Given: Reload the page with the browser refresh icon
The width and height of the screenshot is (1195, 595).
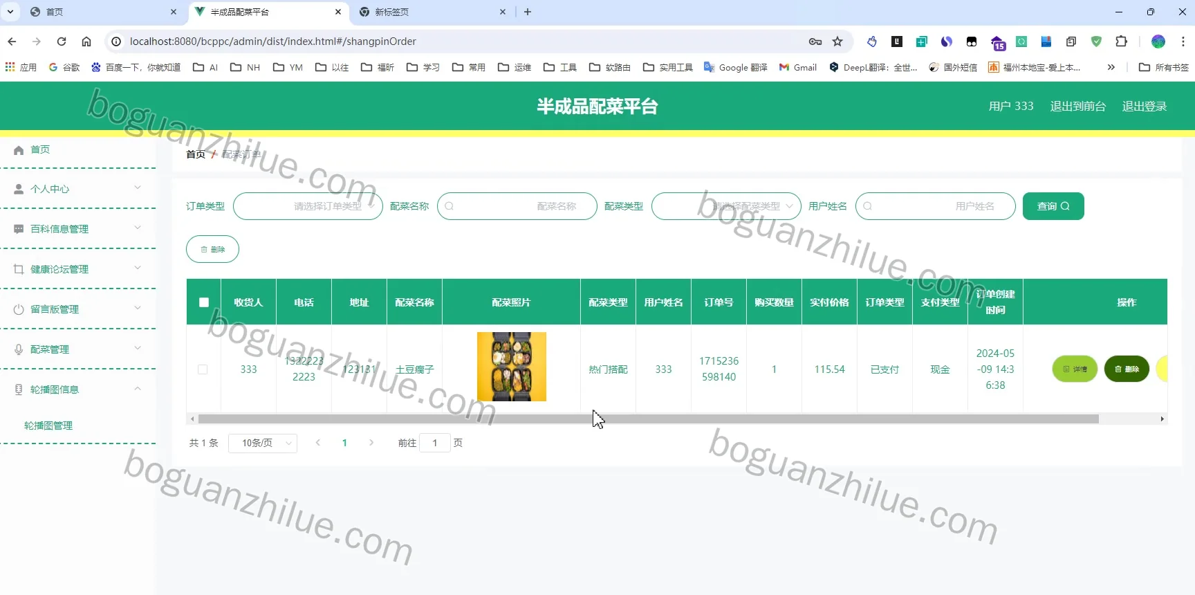Looking at the screenshot, I should click(x=62, y=42).
